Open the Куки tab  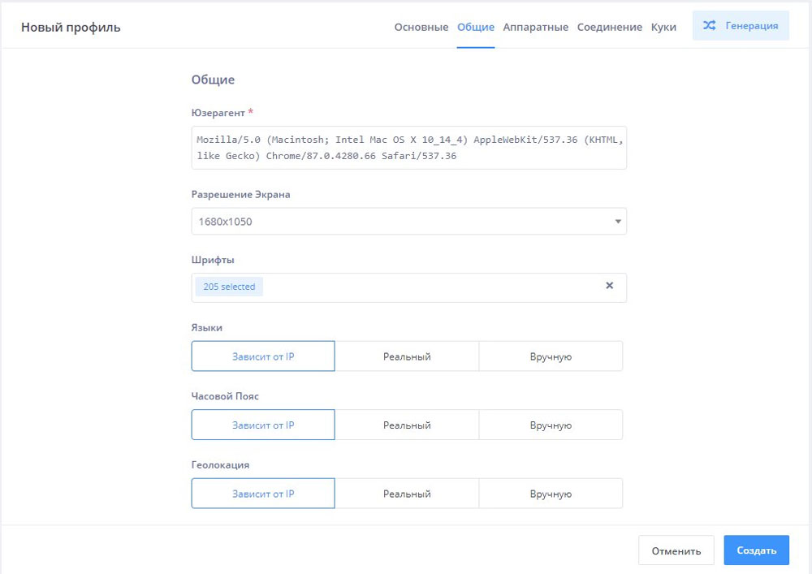click(663, 27)
